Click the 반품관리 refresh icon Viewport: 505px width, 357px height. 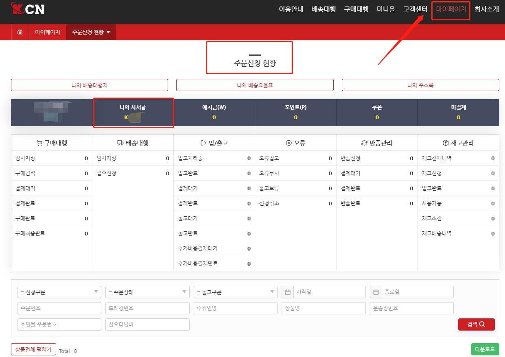point(364,143)
